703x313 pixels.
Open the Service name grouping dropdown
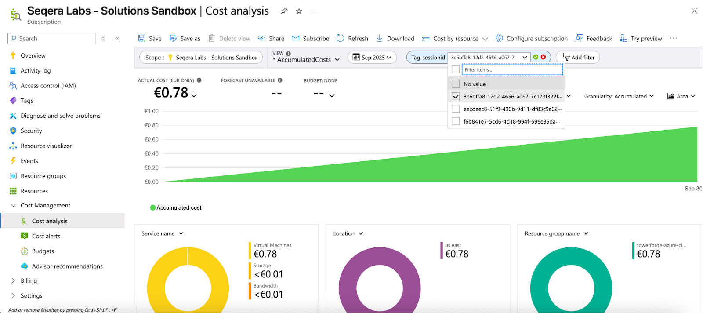pyautogui.click(x=162, y=233)
